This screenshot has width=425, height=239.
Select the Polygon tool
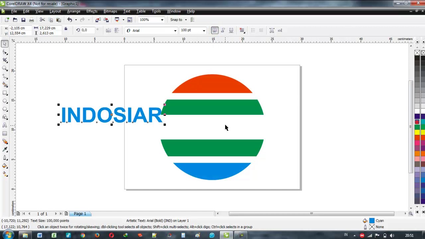click(x=5, y=109)
